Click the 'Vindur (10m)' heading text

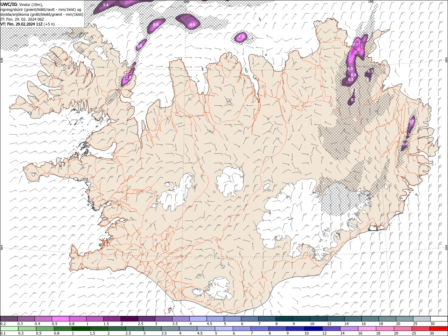(x=31, y=4)
